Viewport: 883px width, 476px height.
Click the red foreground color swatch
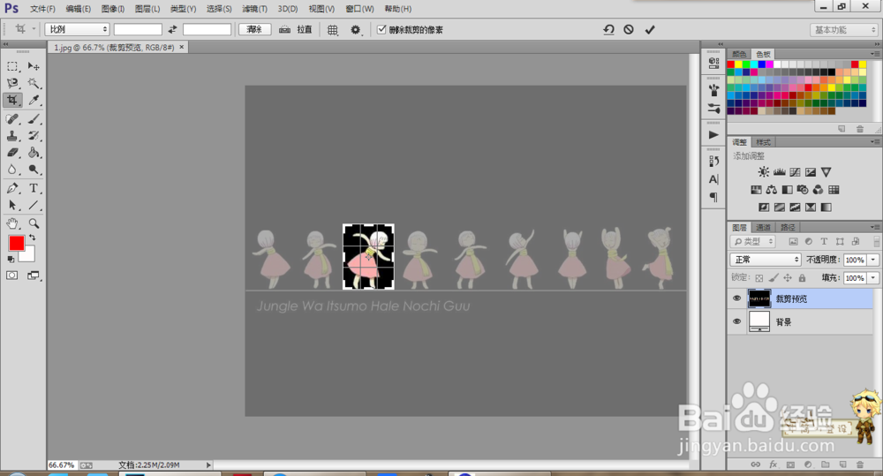15,242
